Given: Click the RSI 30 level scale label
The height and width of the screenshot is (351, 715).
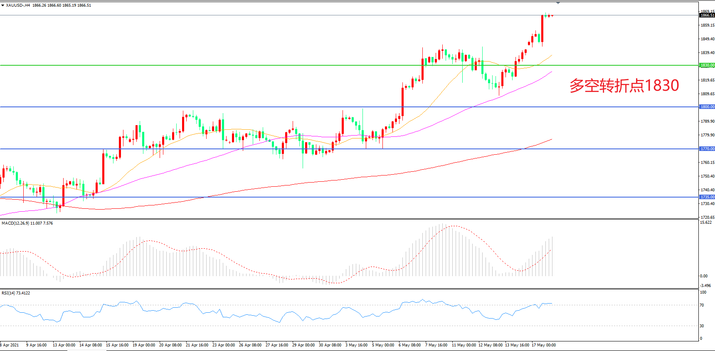Looking at the screenshot, I should tap(702, 326).
